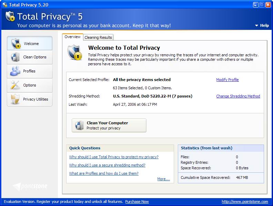The height and width of the screenshot is (206, 273).
Task: Open the Modify Profile link
Action: click(227, 80)
